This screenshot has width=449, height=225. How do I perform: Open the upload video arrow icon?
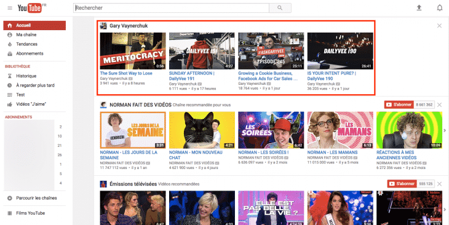419,8
